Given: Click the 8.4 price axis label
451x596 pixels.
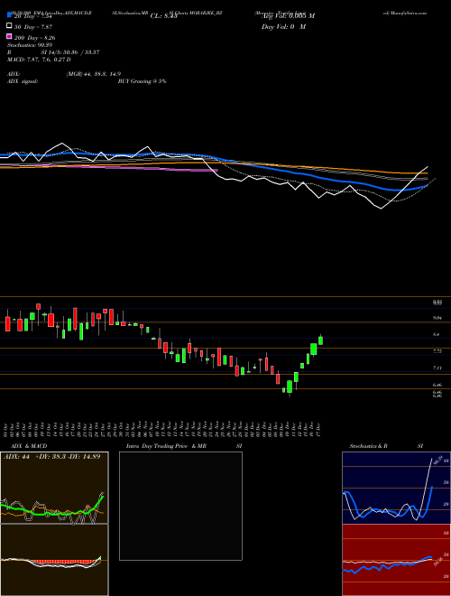Looking at the screenshot, I should (437, 334).
